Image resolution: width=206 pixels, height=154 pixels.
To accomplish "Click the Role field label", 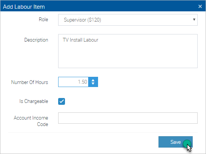I will click(43, 20).
